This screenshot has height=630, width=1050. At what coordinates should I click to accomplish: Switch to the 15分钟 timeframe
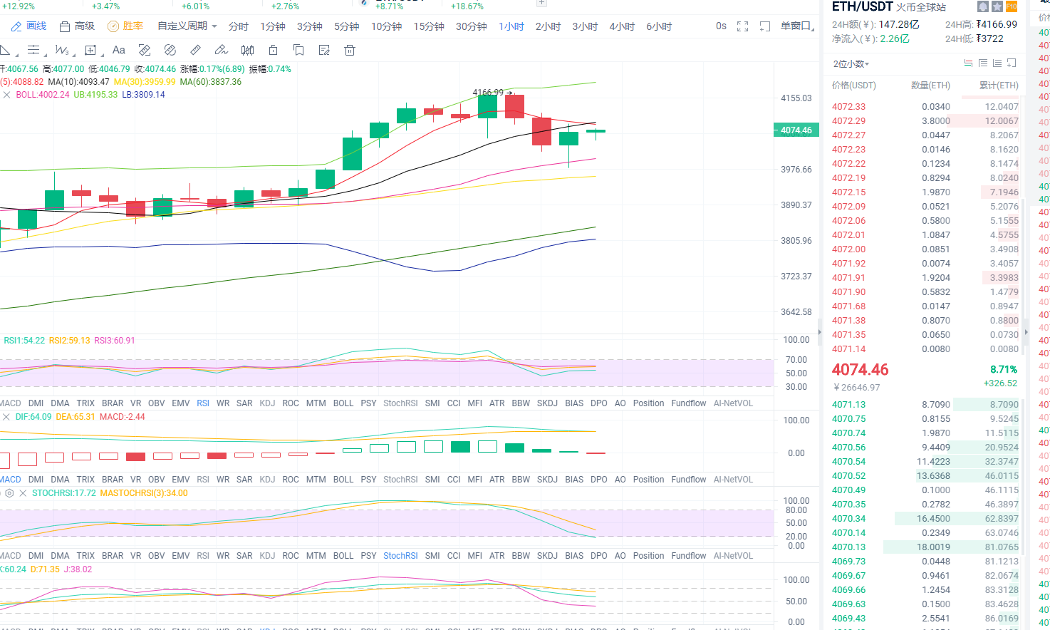pyautogui.click(x=429, y=26)
